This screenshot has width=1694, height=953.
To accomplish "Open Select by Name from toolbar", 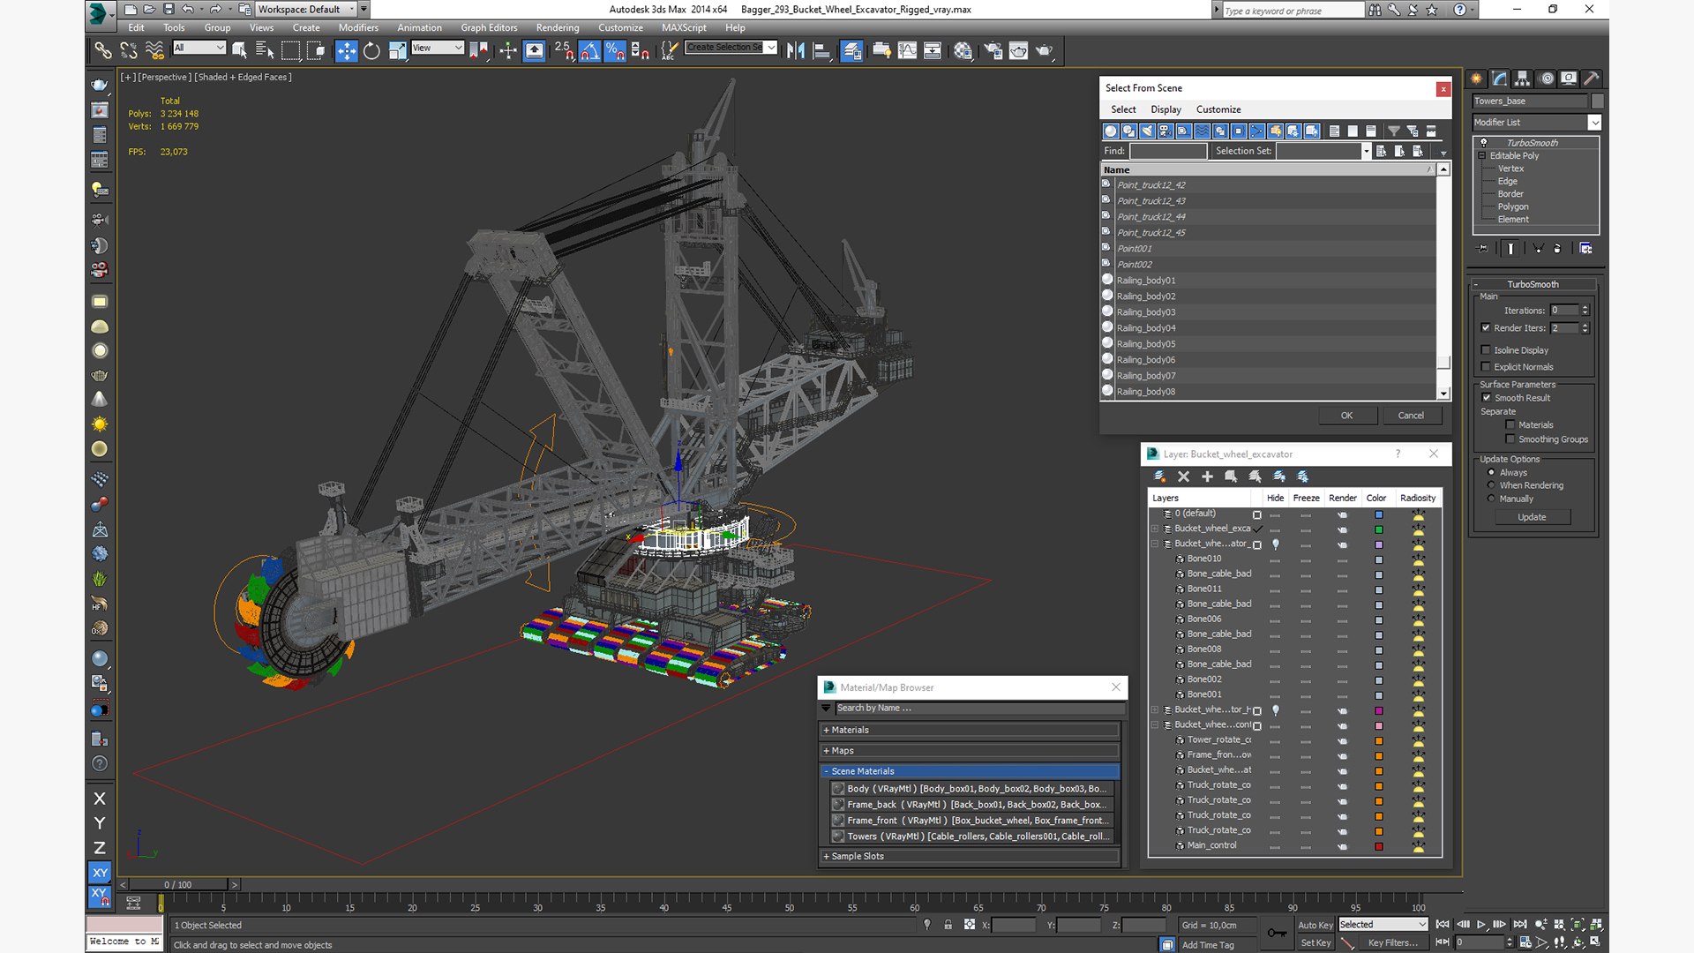I will tap(265, 51).
